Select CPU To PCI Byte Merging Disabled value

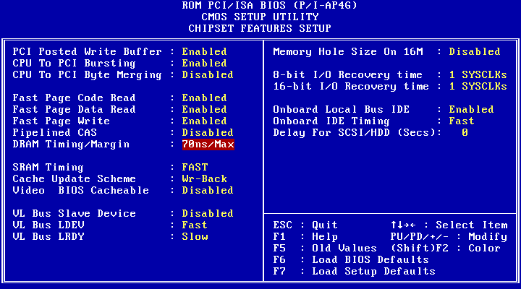[208, 75]
